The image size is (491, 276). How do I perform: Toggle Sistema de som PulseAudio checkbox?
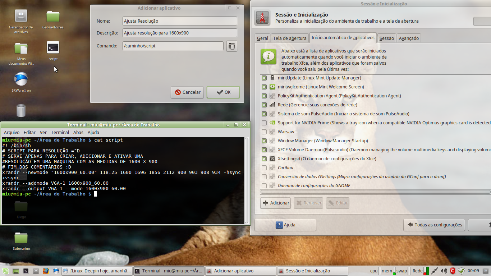pyautogui.click(x=264, y=114)
